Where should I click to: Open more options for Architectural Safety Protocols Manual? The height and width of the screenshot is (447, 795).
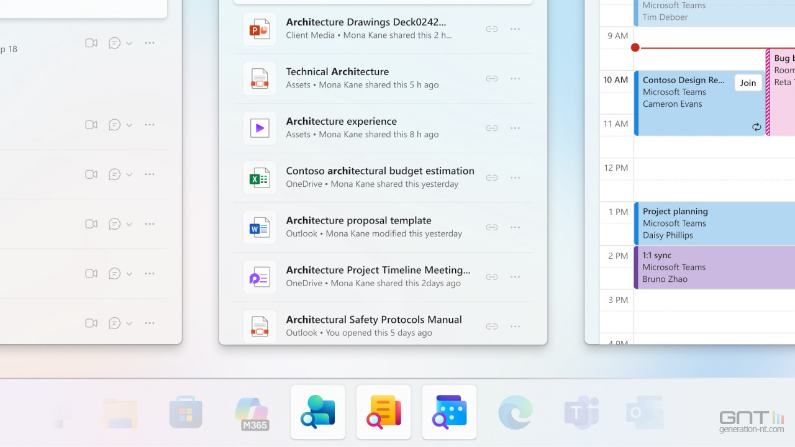click(x=515, y=327)
